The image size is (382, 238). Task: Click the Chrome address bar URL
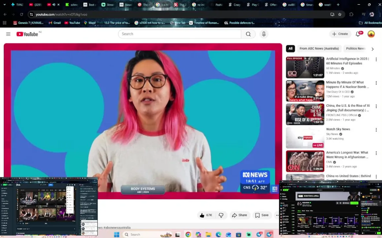(x=61, y=15)
